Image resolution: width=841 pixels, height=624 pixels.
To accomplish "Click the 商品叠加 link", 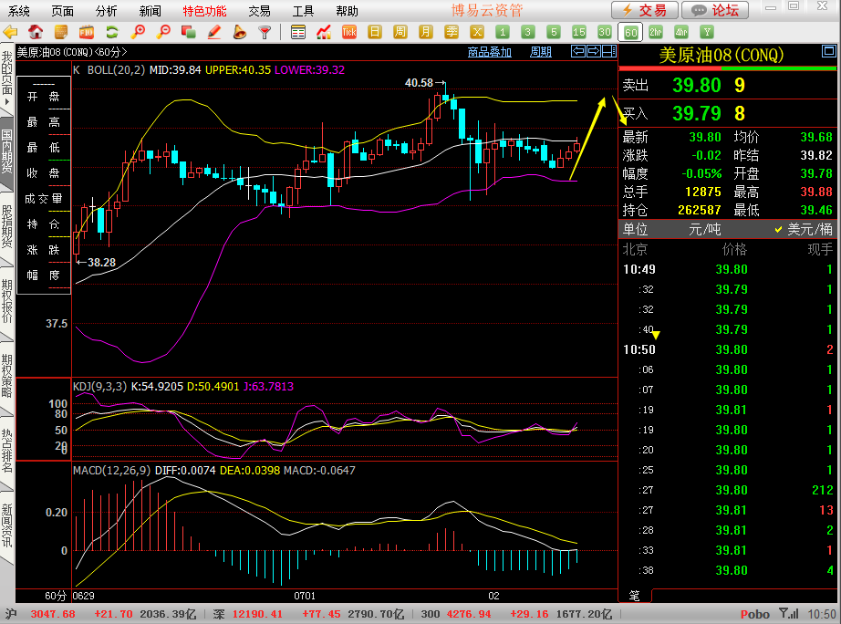I will pyautogui.click(x=489, y=52).
